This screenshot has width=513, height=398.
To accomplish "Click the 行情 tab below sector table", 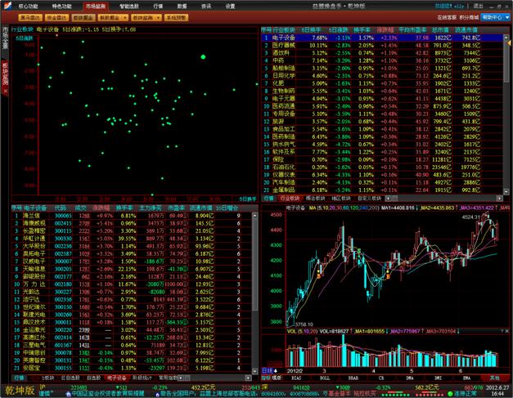I will [269, 198].
